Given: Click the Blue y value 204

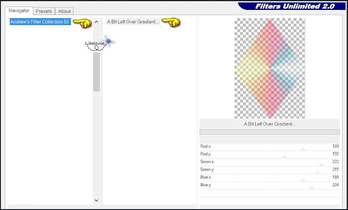Looking at the screenshot, I should pos(335,185).
